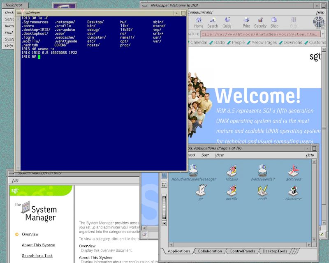Click the Netscape page scrollbar up arrow
This screenshot has height=263, width=329.
click(324, 49)
